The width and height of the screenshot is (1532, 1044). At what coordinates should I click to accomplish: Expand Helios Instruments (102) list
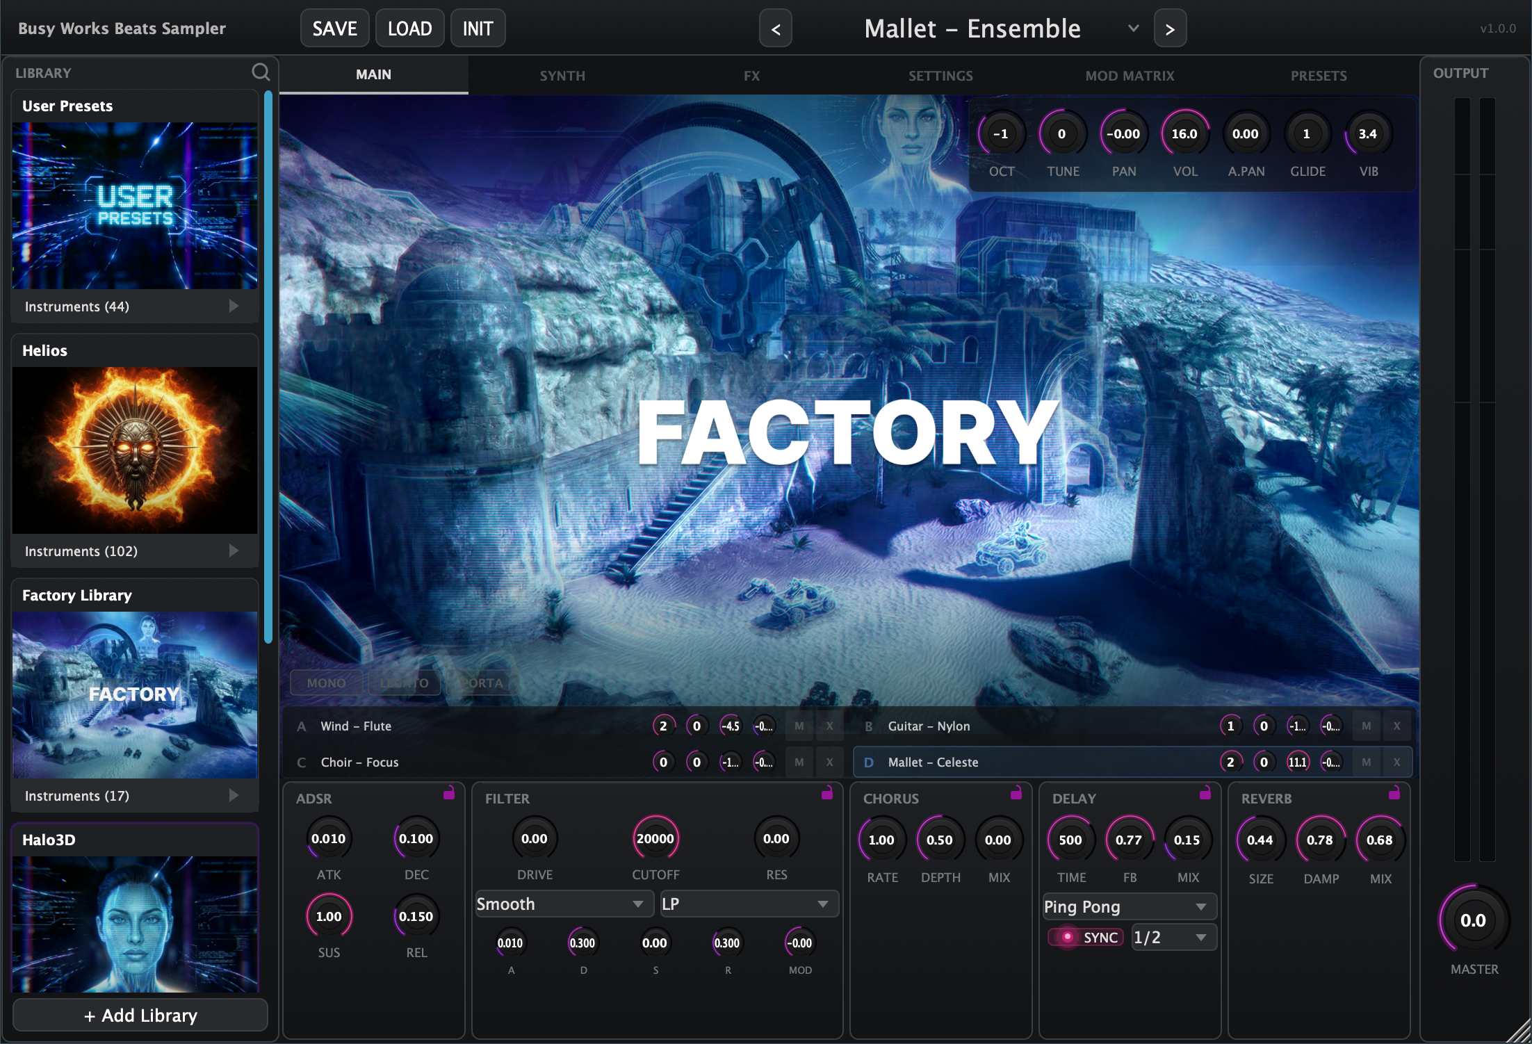[x=234, y=550]
